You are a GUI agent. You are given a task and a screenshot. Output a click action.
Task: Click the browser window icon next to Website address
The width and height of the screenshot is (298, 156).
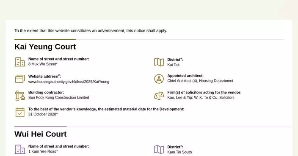coord(20,79)
